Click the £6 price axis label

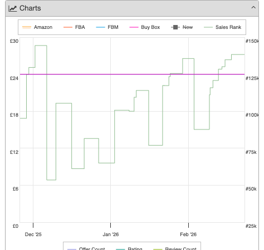pyautogui.click(x=16, y=189)
